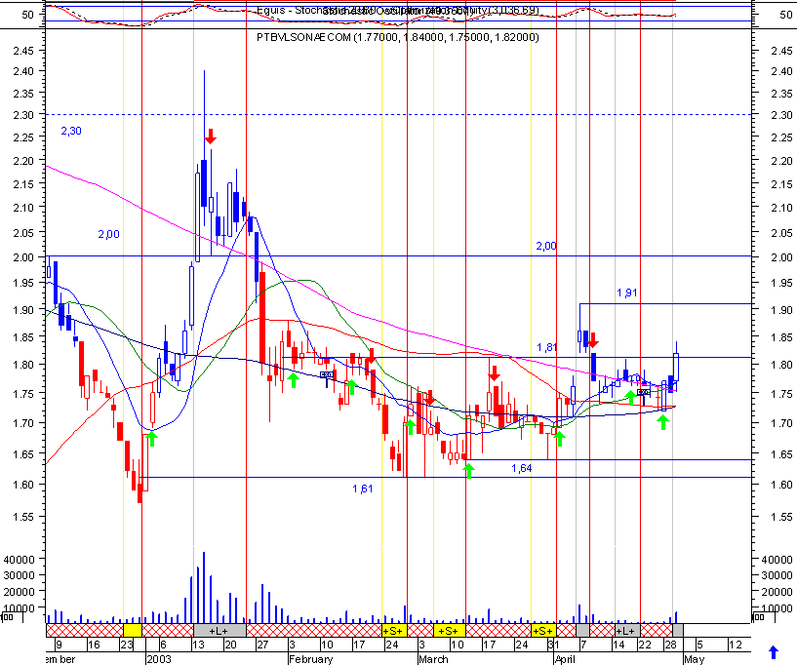Click the April month label
The height and width of the screenshot is (665, 797).
[x=565, y=659]
